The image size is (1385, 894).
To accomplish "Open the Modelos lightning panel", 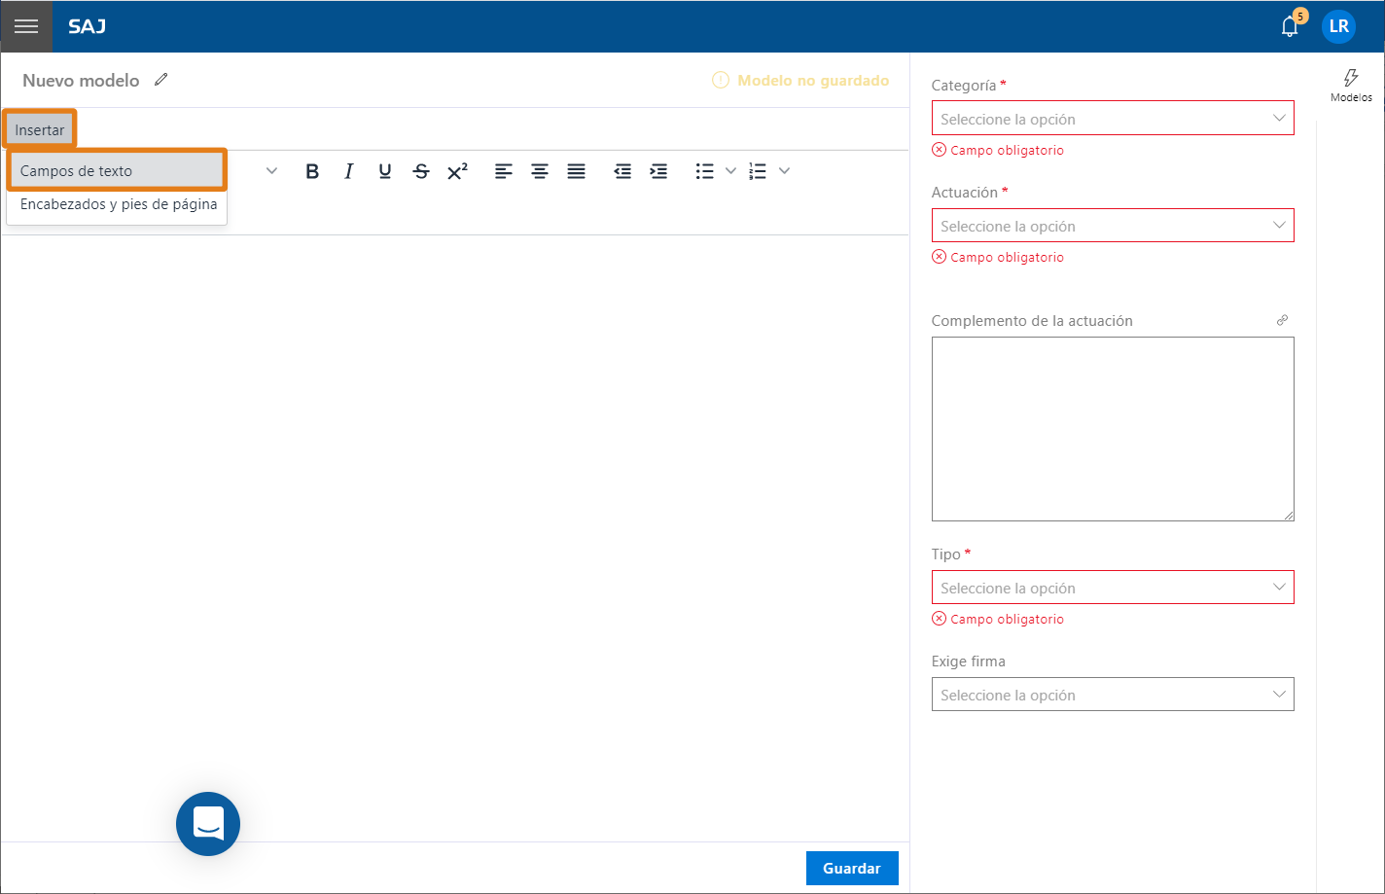I will pyautogui.click(x=1351, y=85).
